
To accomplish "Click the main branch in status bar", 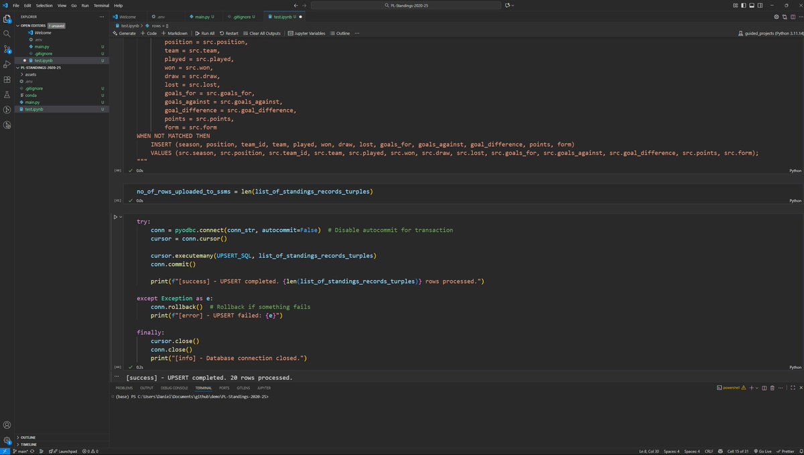I will click(x=21, y=451).
